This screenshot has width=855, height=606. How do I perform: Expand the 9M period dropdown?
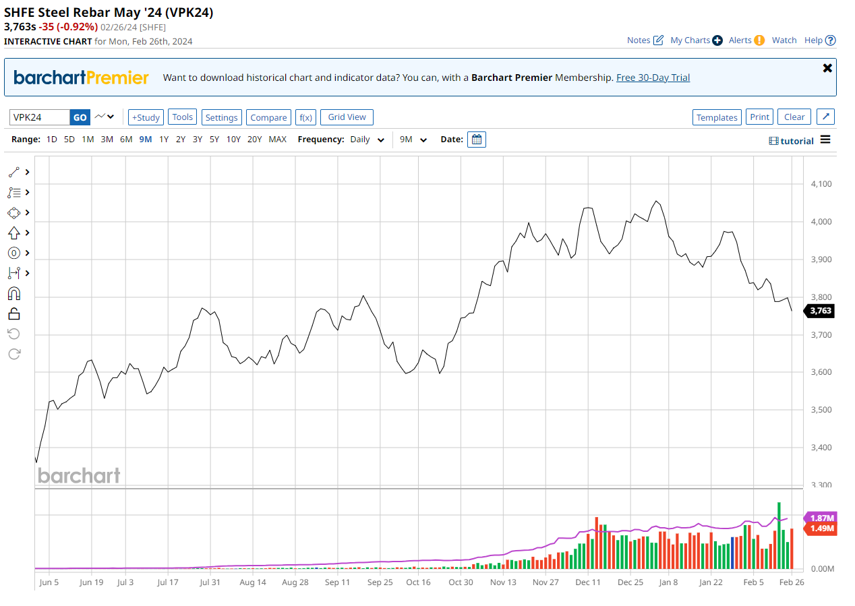[413, 140]
